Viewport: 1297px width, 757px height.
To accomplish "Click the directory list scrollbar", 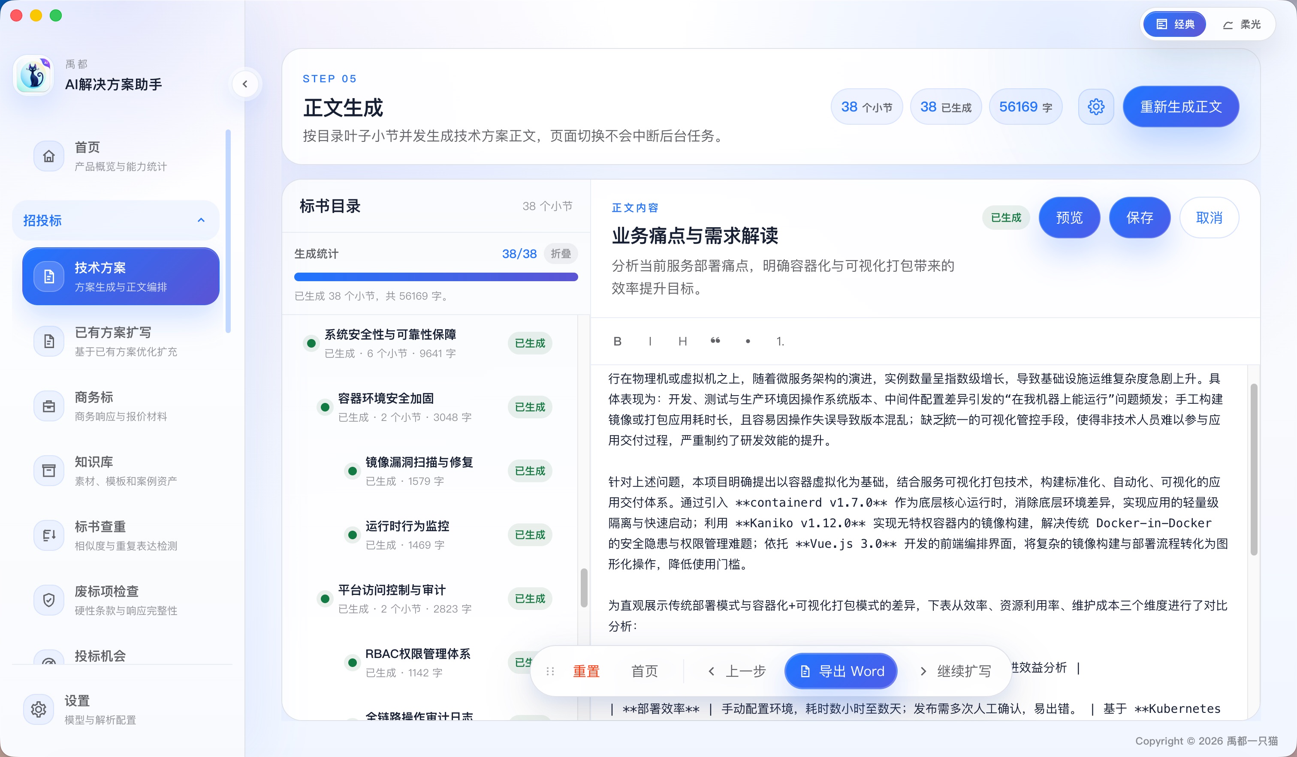I will [584, 588].
